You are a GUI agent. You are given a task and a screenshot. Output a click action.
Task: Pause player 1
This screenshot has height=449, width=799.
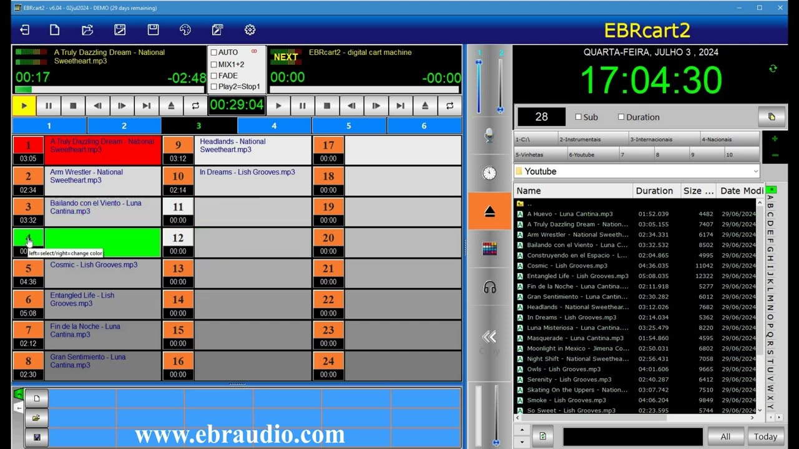49,106
